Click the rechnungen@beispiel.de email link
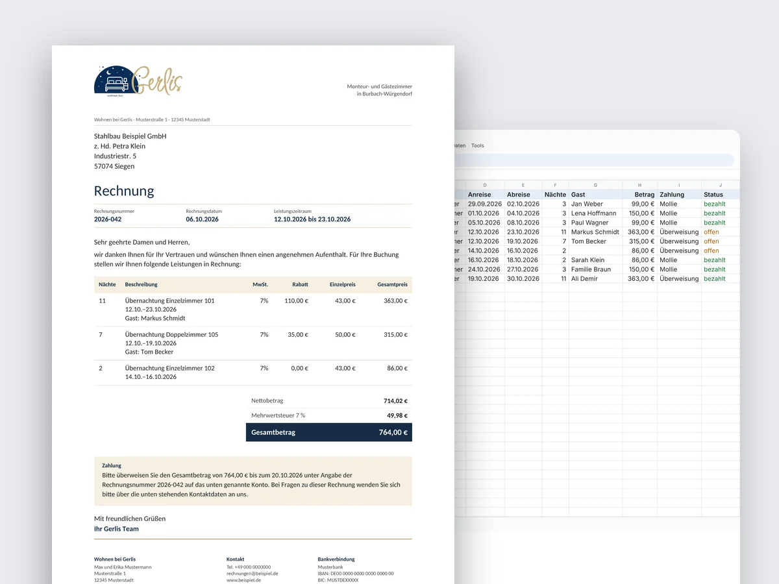 pyautogui.click(x=253, y=574)
